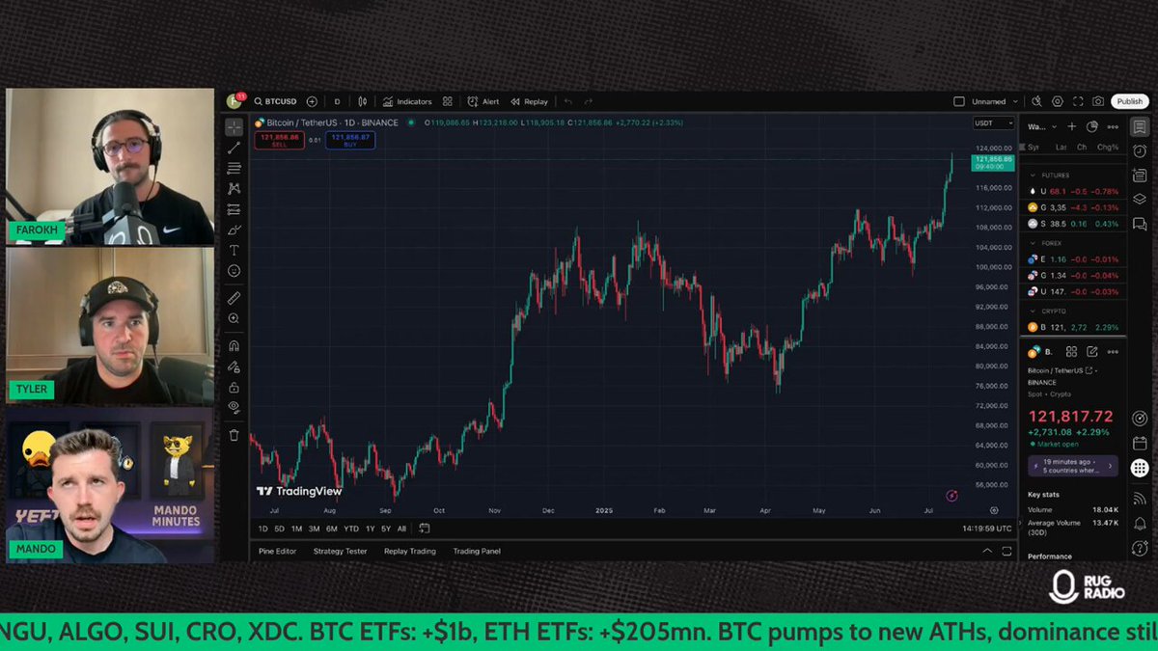Collapse the FOREX watchlist section

pos(1034,243)
